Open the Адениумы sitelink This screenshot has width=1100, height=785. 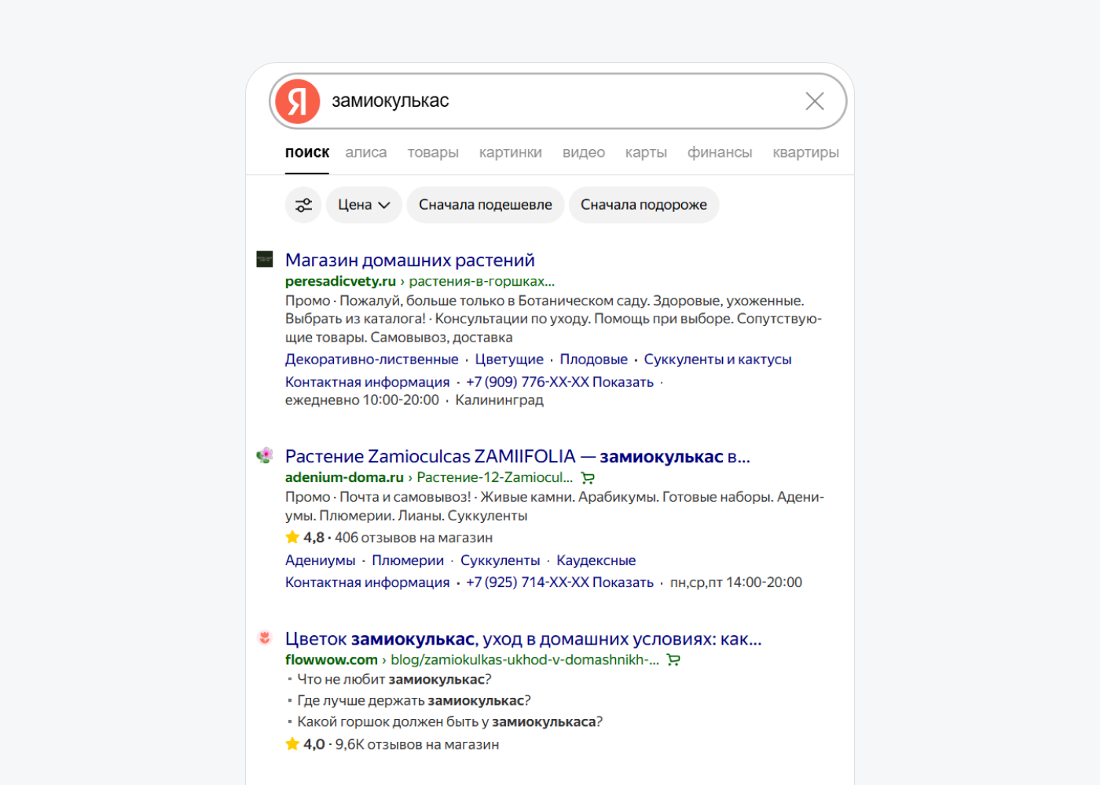[321, 560]
